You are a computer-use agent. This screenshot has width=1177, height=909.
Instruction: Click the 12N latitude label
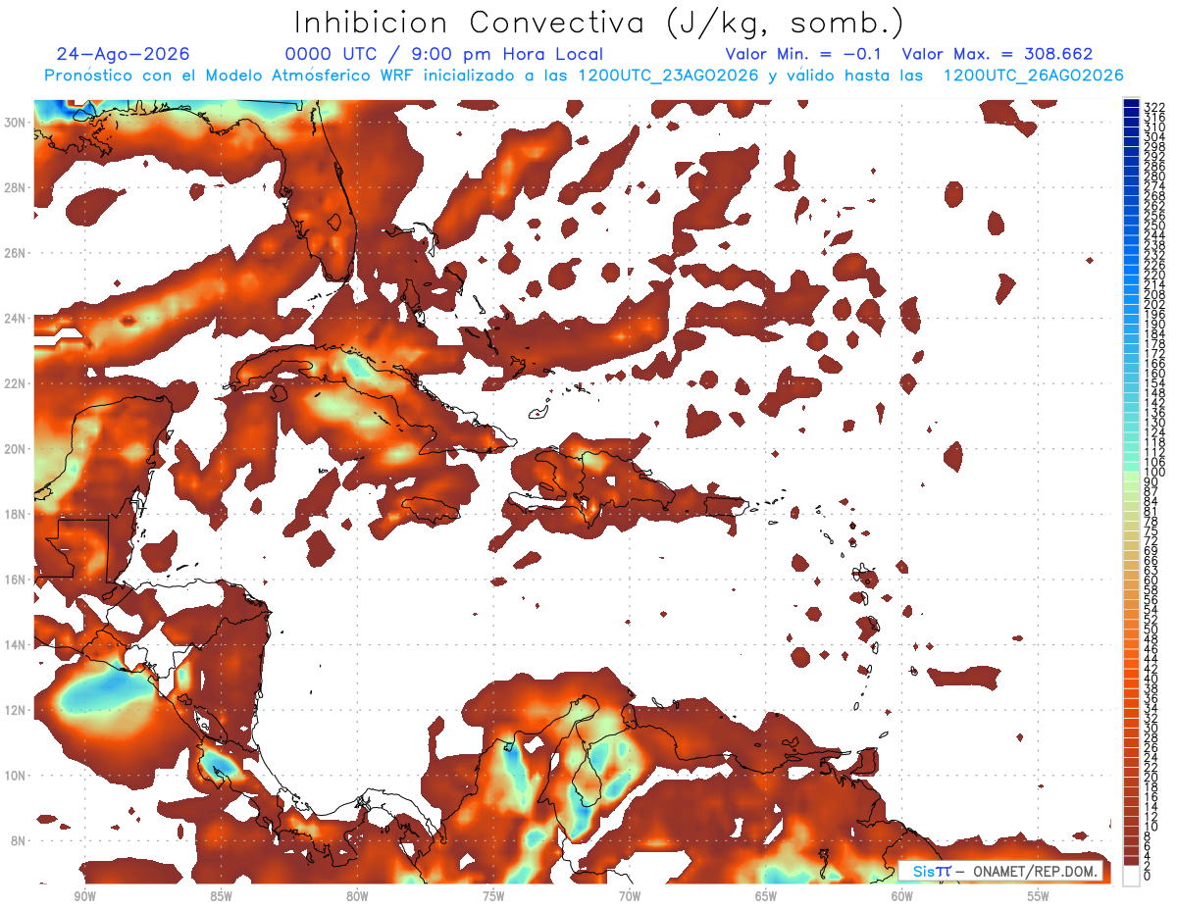pyautogui.click(x=15, y=710)
